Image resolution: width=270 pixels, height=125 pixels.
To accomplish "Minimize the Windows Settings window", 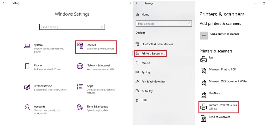I will click(122, 3).
